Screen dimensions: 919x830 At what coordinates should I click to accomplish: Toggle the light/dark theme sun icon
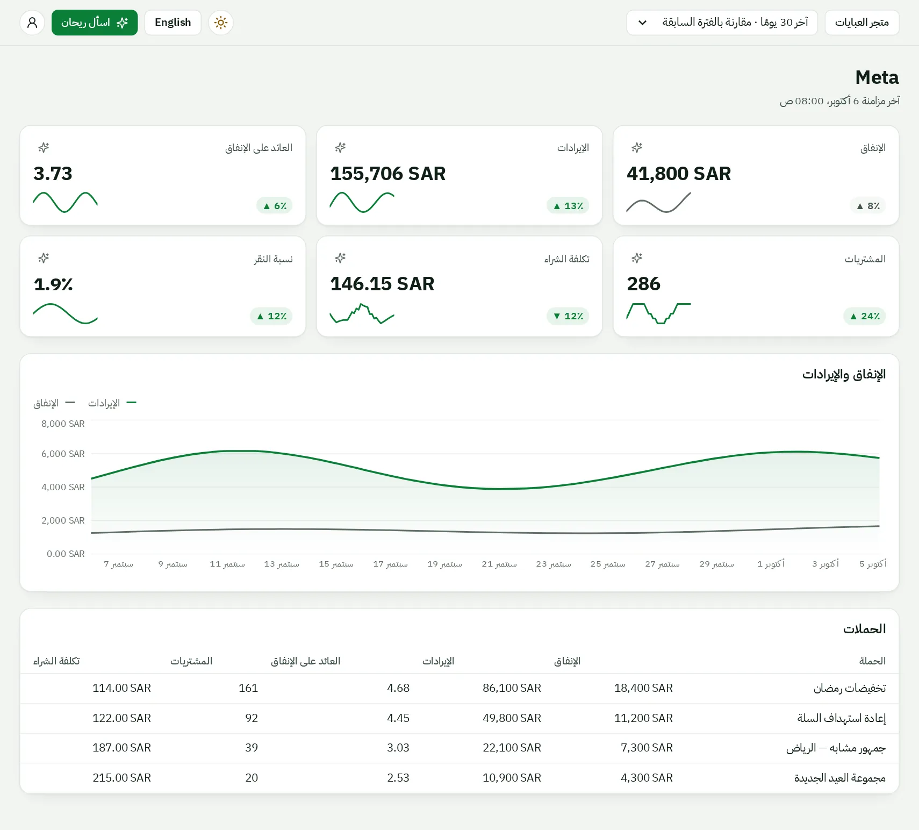coord(221,23)
